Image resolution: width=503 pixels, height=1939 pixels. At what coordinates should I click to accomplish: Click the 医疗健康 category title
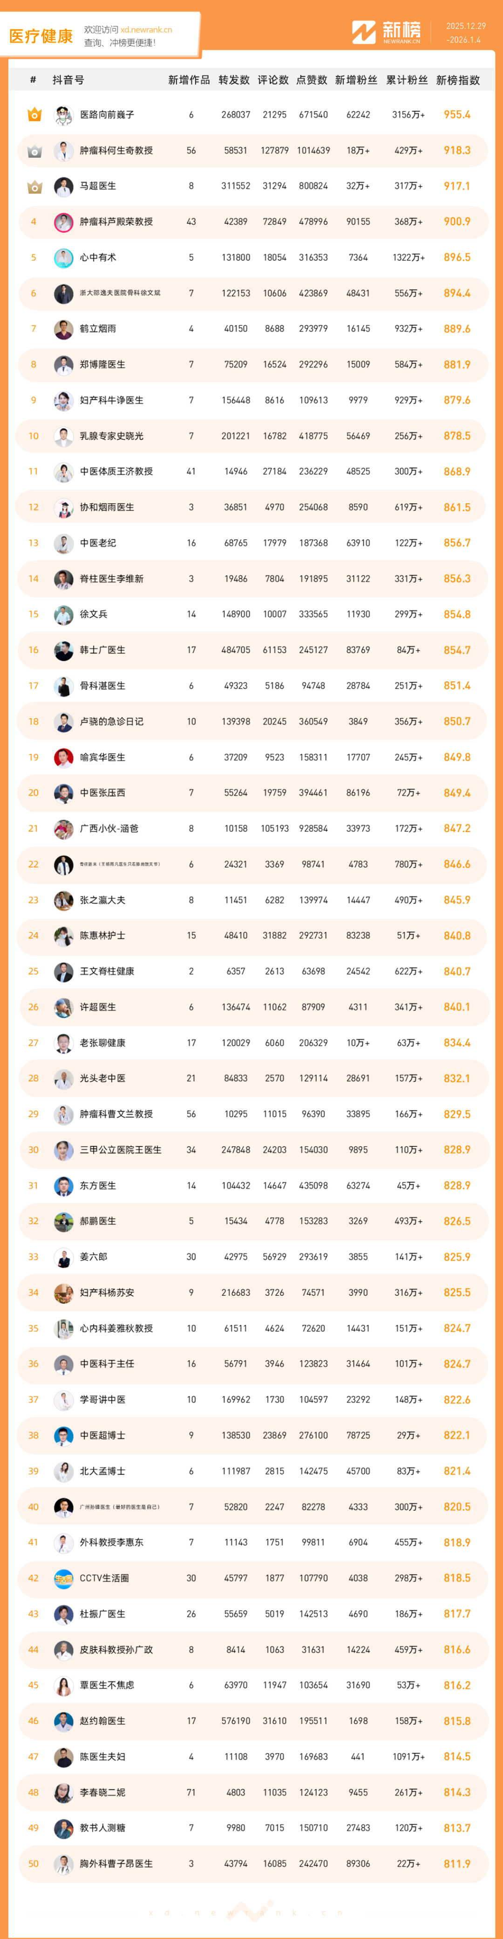41,36
